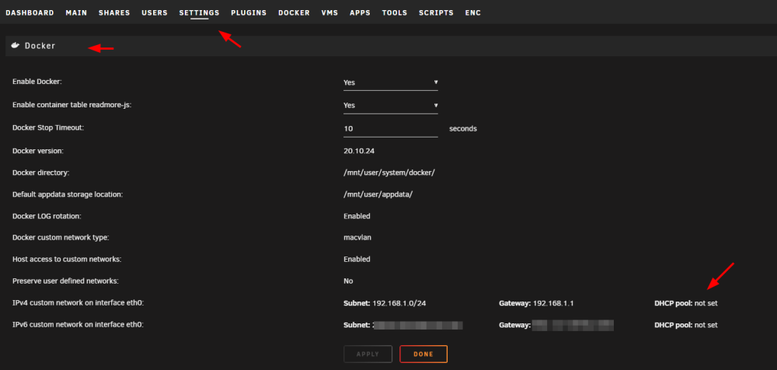Switch to the Apps tab
This screenshot has height=370, width=777.
pos(360,13)
